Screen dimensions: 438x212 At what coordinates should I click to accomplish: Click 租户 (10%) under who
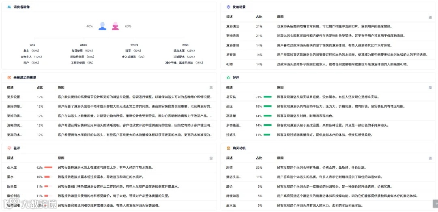(x=31, y=63)
